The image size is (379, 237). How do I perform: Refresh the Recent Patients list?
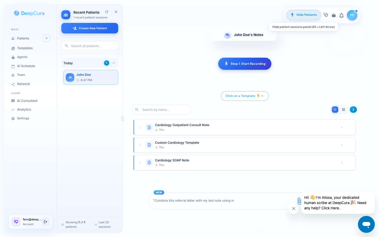[x=107, y=12]
